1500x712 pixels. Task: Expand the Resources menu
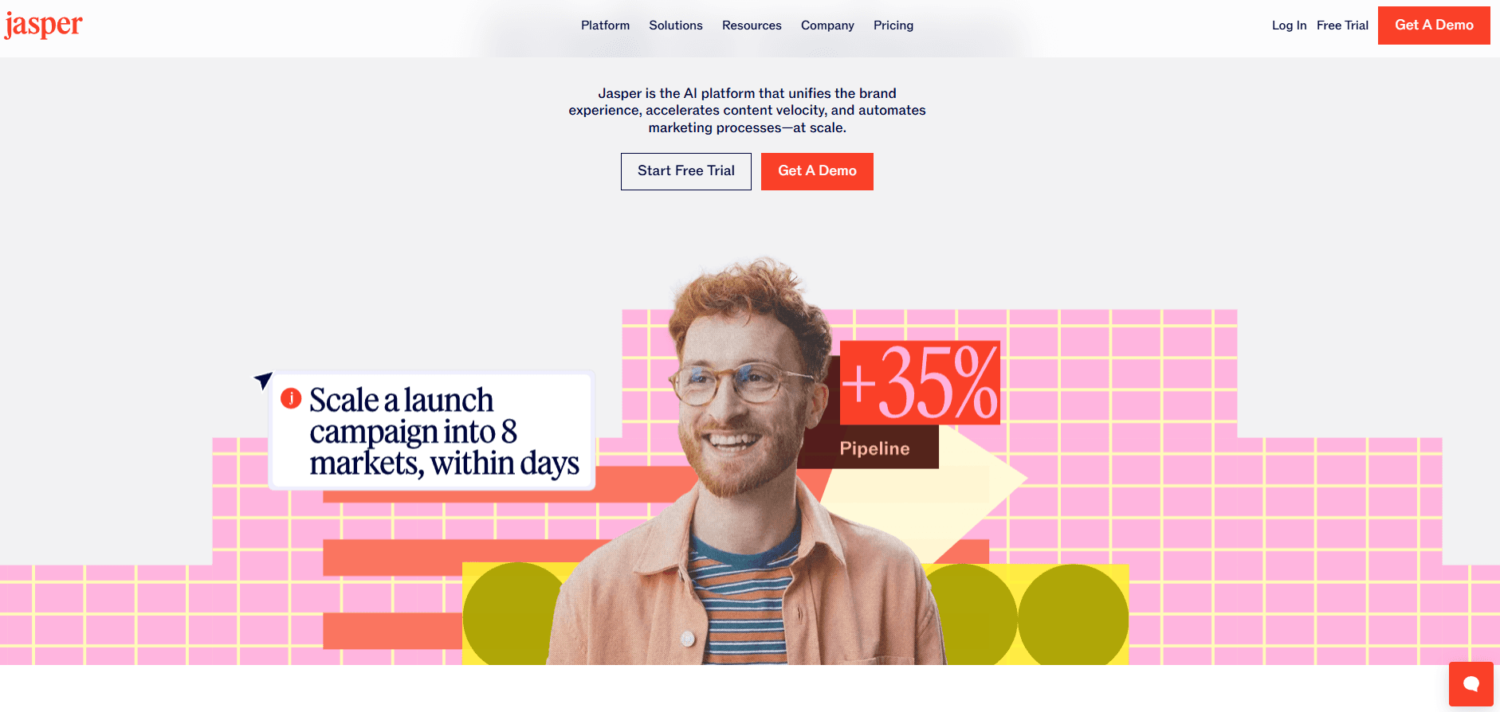752,25
